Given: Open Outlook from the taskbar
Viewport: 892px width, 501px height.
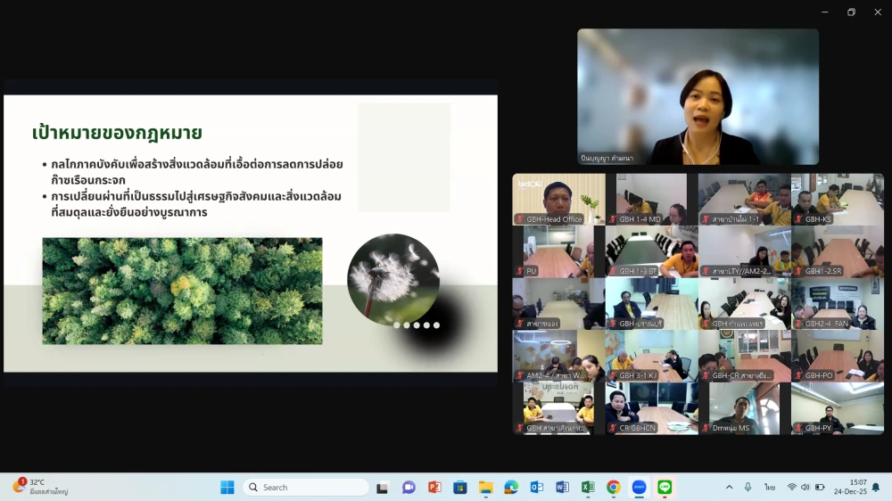Looking at the screenshot, I should click(x=537, y=487).
